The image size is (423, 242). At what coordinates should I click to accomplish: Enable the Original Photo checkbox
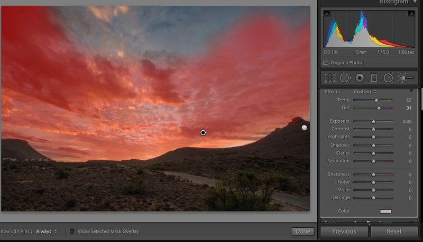coord(326,63)
